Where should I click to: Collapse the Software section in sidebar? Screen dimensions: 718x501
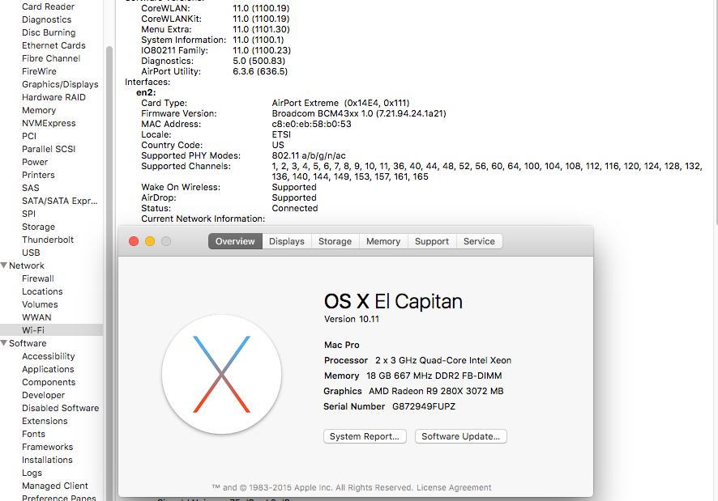click(4, 343)
